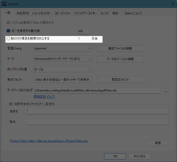Close the Options dialog window

(x=173, y=4)
